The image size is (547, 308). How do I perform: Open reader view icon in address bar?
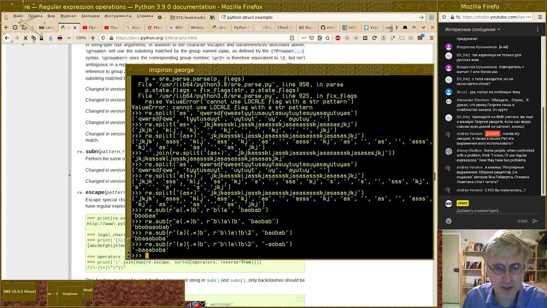click(292, 38)
